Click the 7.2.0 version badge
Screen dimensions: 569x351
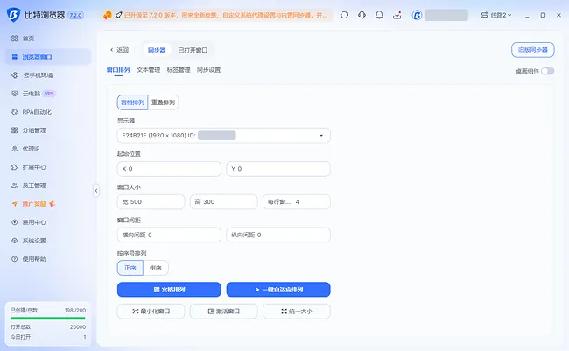(76, 15)
